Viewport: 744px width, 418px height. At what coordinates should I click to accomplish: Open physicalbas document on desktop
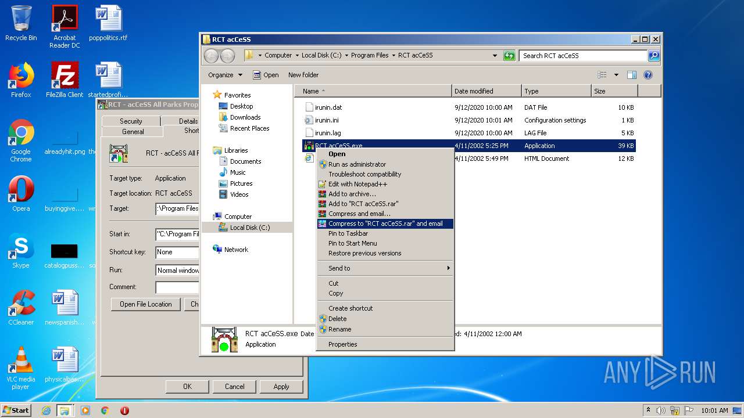[65, 365]
